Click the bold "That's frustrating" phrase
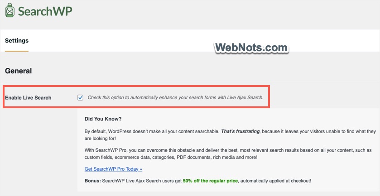 click(x=240, y=131)
